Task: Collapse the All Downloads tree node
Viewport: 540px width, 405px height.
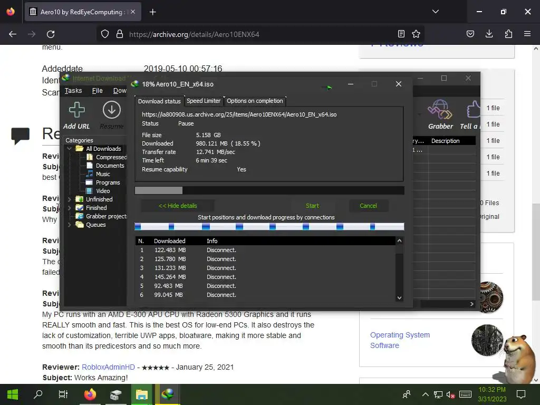Action: [x=70, y=148]
